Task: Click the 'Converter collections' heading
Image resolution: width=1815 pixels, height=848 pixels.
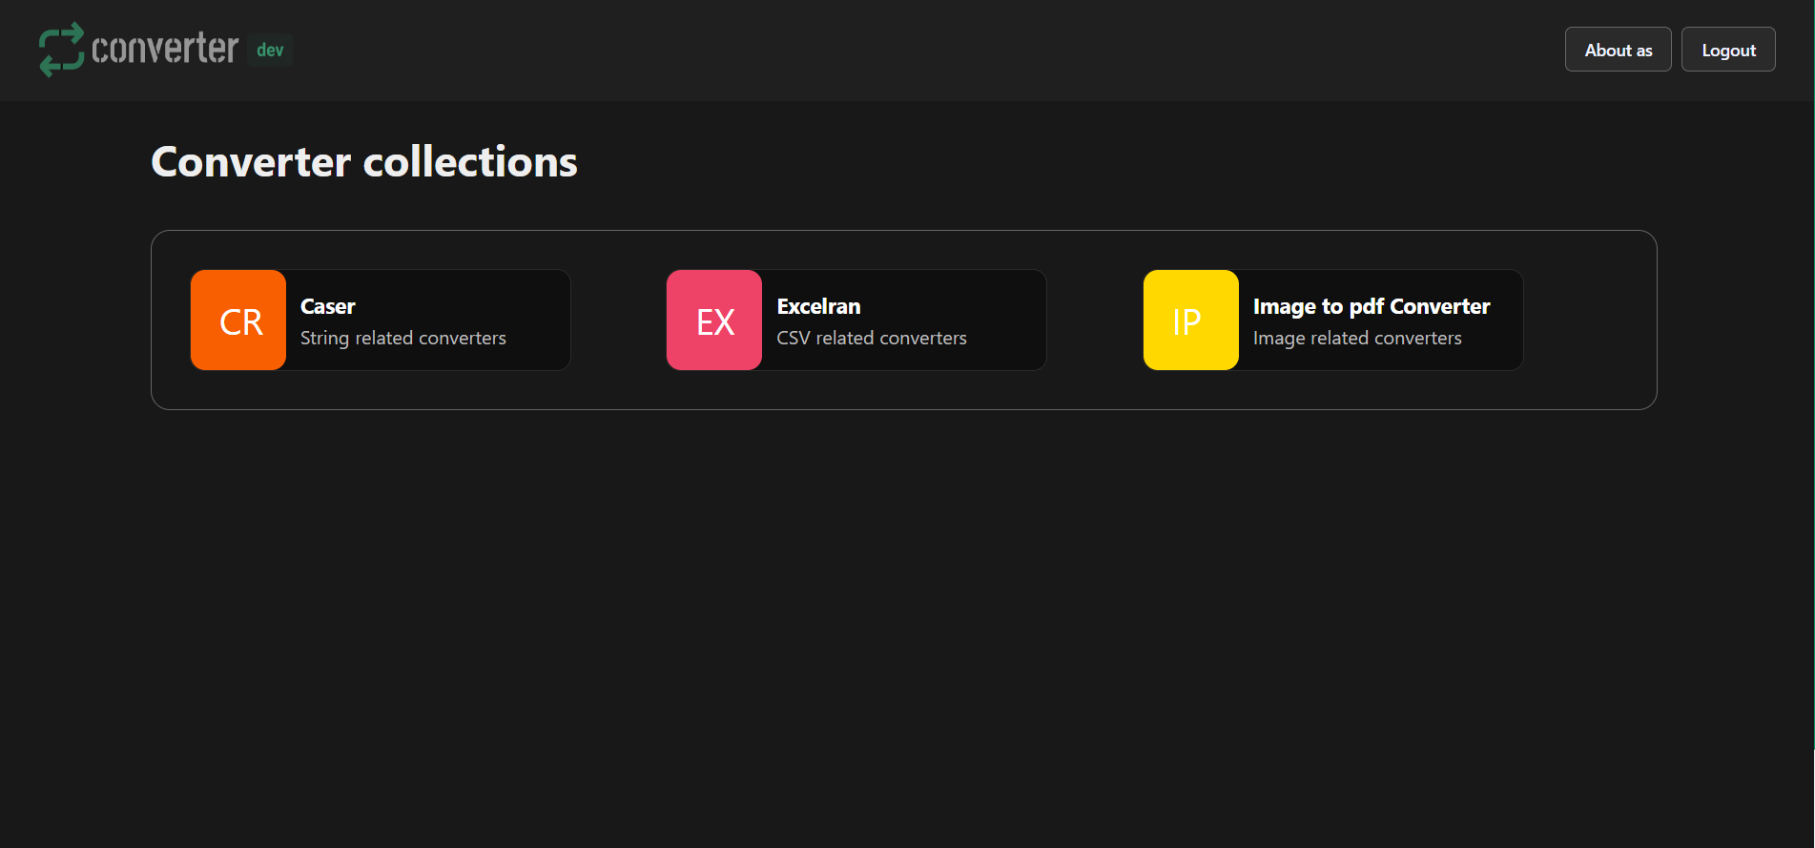Action: (x=364, y=161)
